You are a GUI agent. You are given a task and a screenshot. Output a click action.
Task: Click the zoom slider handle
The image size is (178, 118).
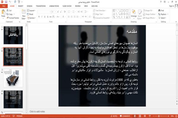(x=159, y=116)
